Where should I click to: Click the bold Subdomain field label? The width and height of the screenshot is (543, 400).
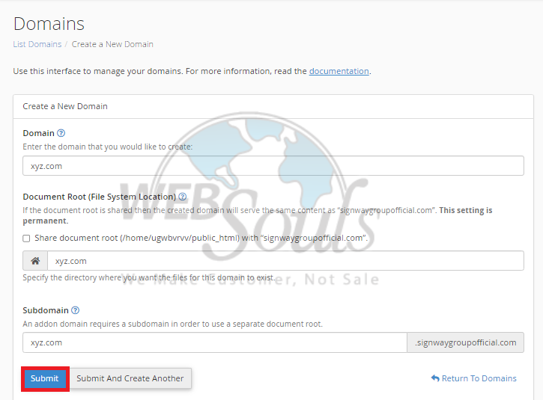tap(46, 310)
